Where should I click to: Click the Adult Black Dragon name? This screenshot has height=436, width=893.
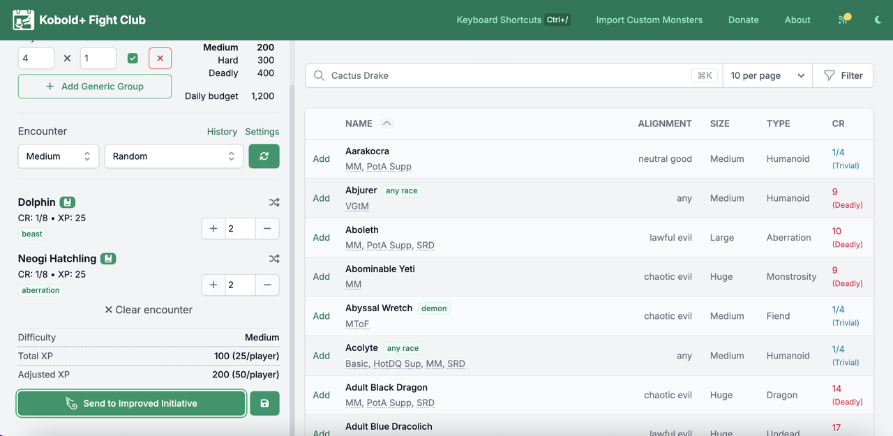(x=387, y=387)
